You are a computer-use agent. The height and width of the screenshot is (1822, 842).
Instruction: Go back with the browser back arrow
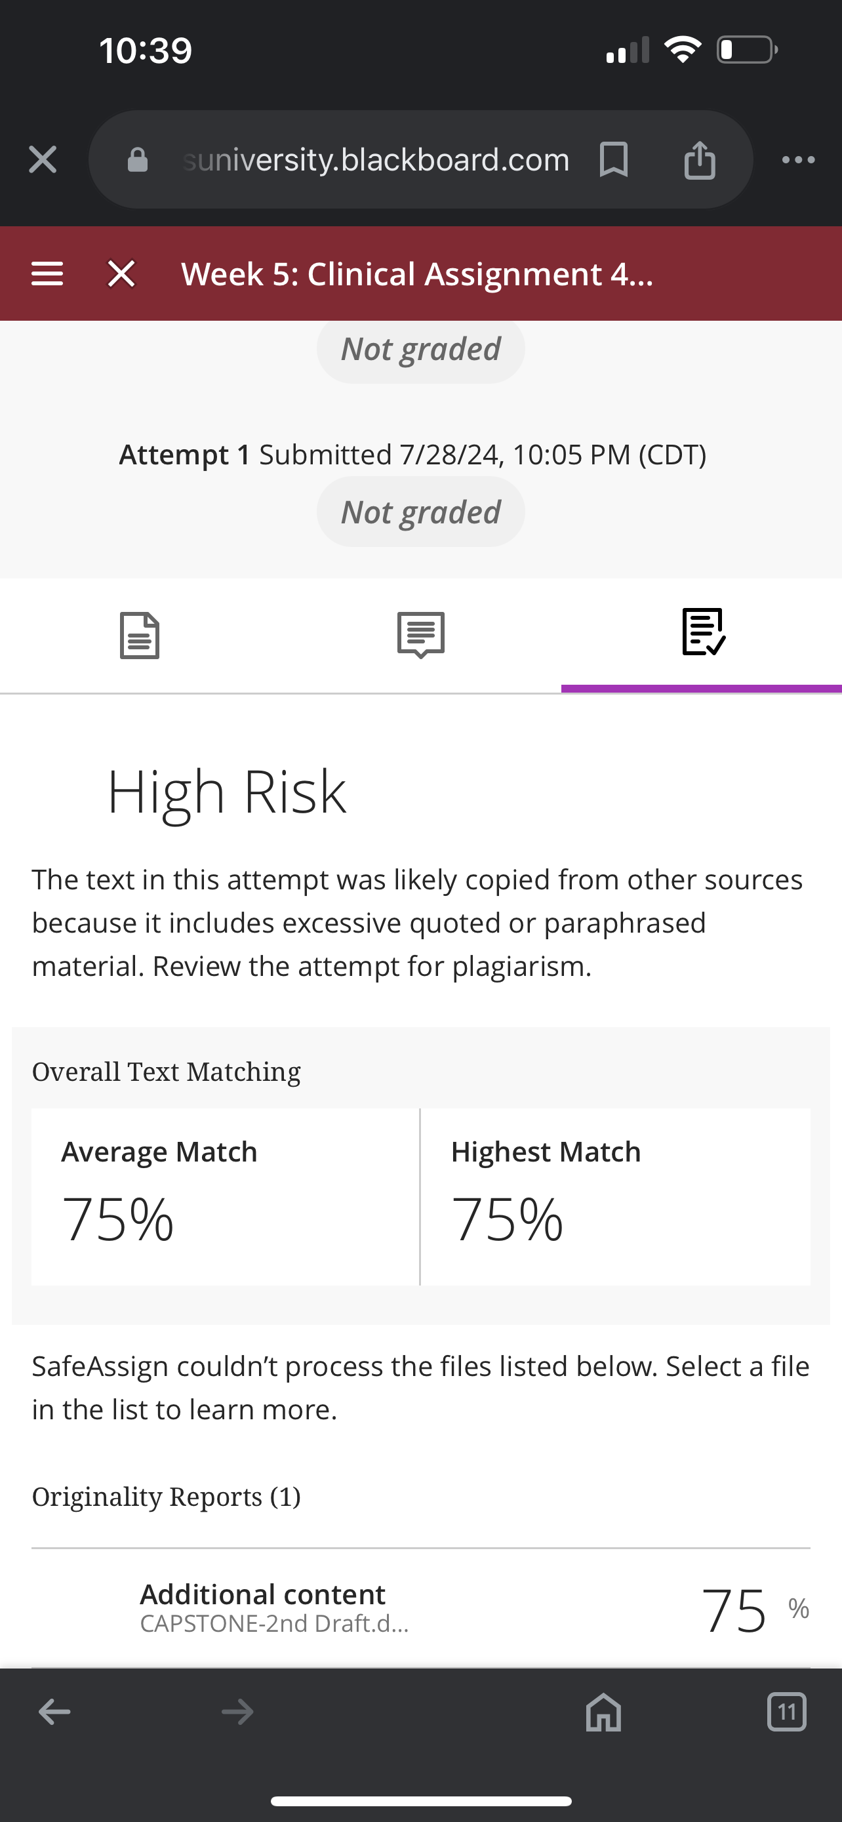(54, 1712)
